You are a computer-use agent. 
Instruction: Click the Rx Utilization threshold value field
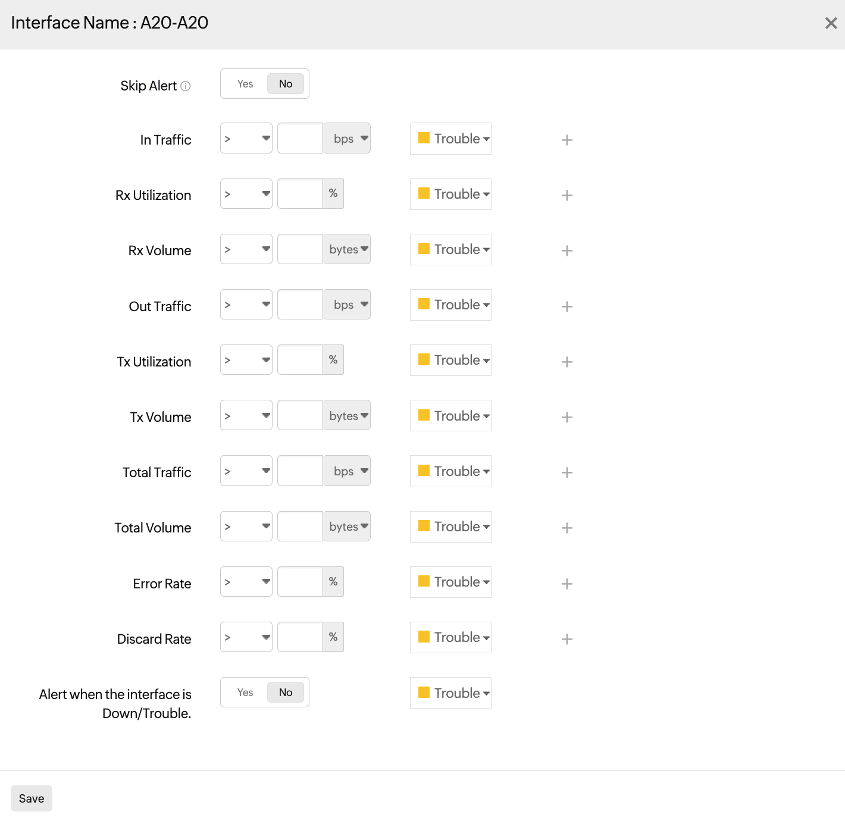click(300, 194)
